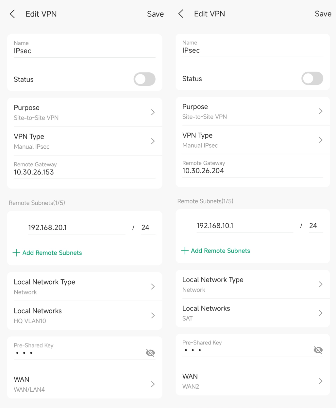Viewport: 336px width, 408px height.
Task: Expand Local Network Type on the left panel
Action: [153, 286]
